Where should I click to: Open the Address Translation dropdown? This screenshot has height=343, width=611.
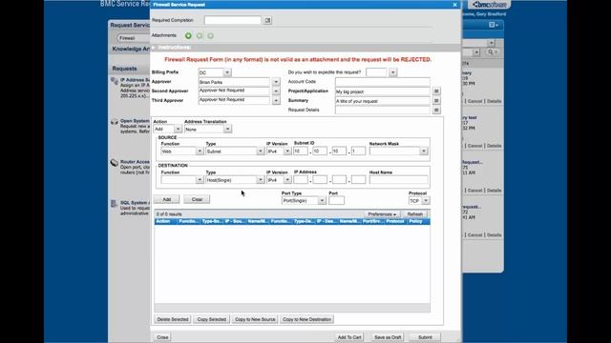coord(227,129)
